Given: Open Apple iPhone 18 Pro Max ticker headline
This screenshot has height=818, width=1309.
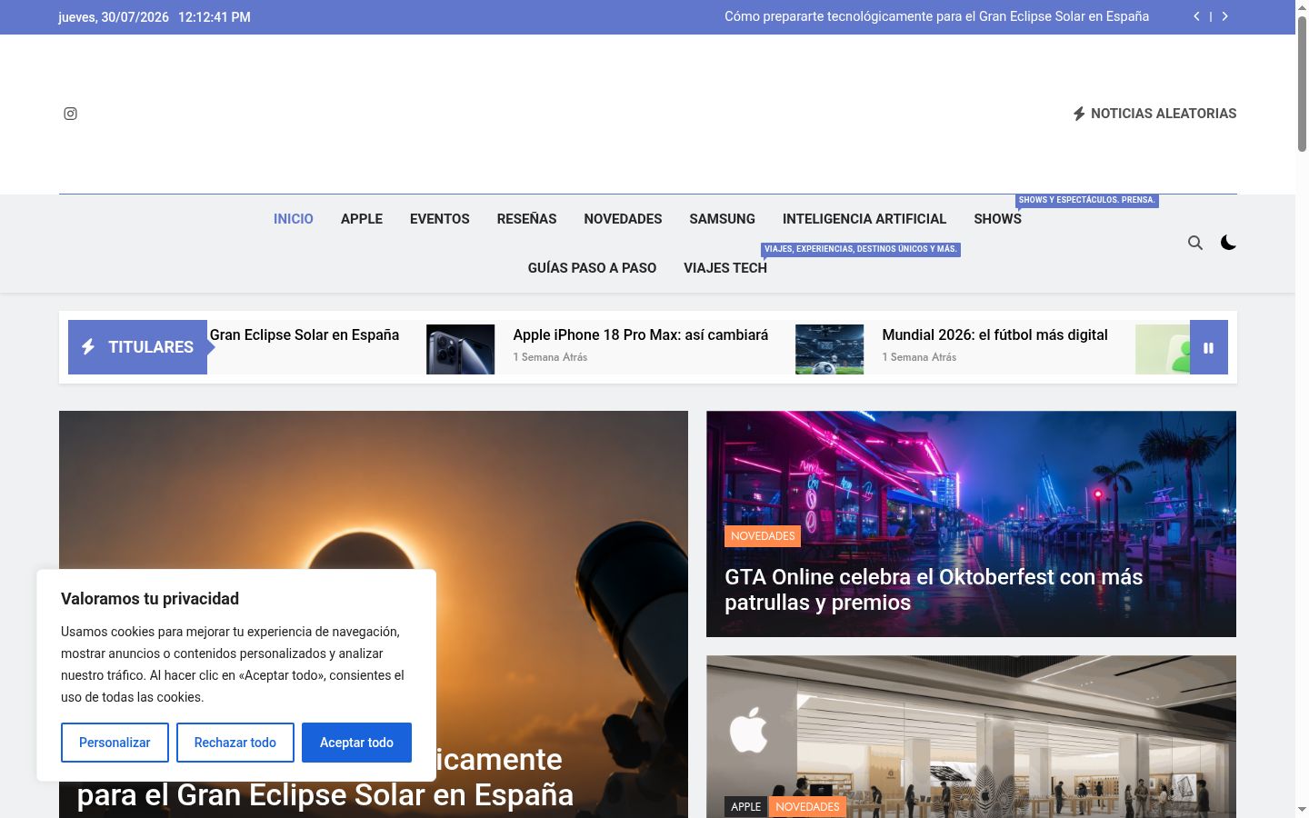Looking at the screenshot, I should coord(641,335).
